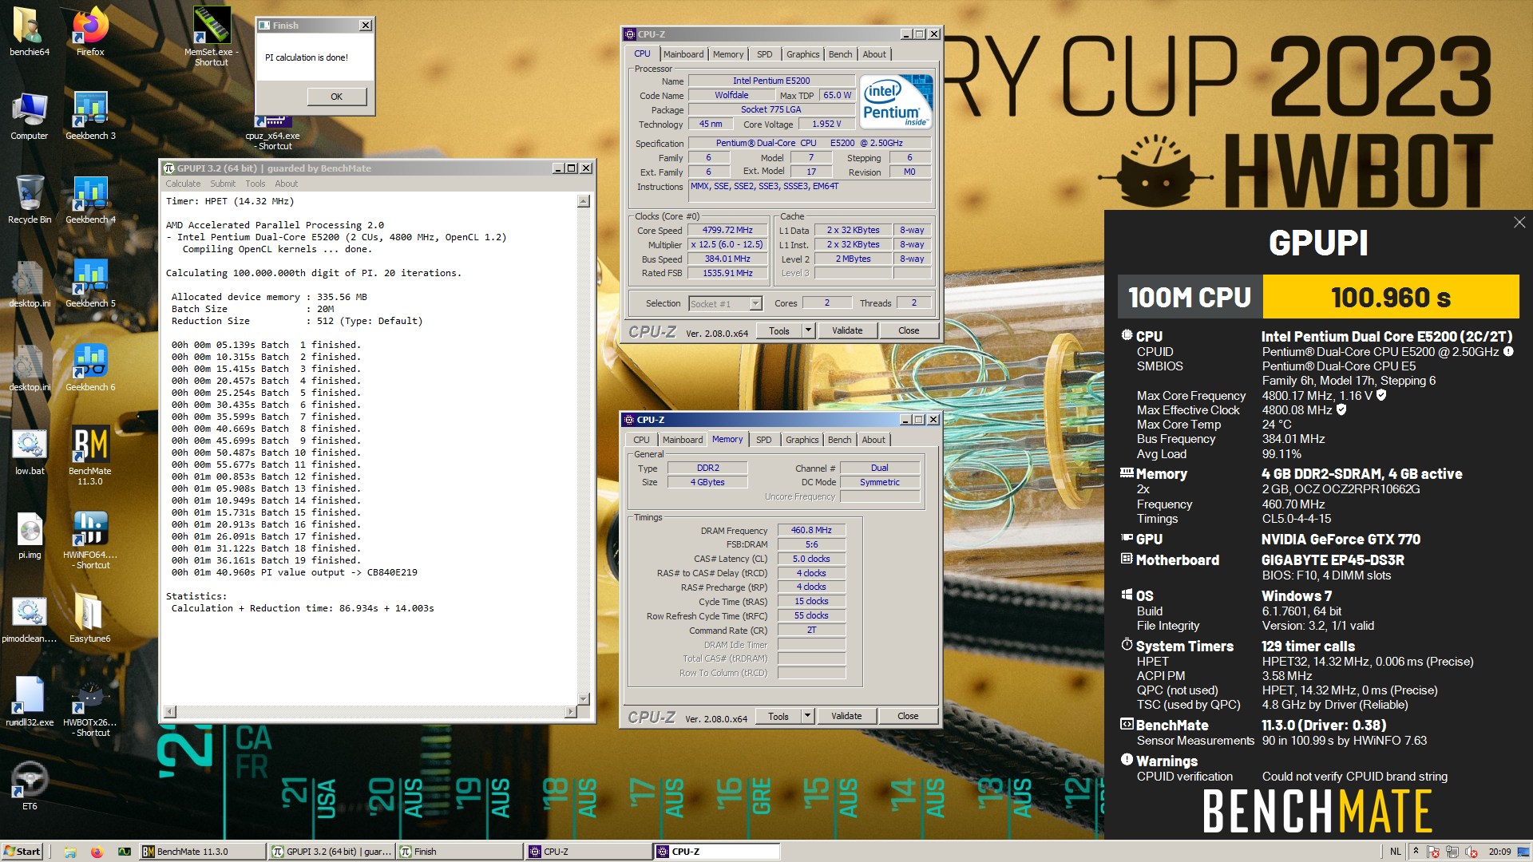Launch Geekbench 3 icon

tap(90, 116)
